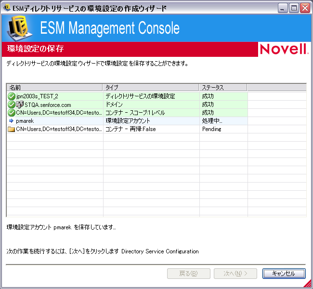
Task: Click the ディレクトリサービスの環境設定 type cell
Action: click(140, 96)
